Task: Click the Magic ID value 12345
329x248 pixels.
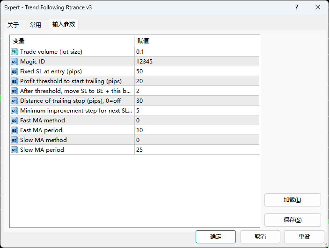Action: (x=144, y=61)
